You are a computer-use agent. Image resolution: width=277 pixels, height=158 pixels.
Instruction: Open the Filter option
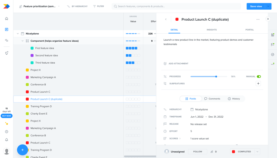click(99, 6)
